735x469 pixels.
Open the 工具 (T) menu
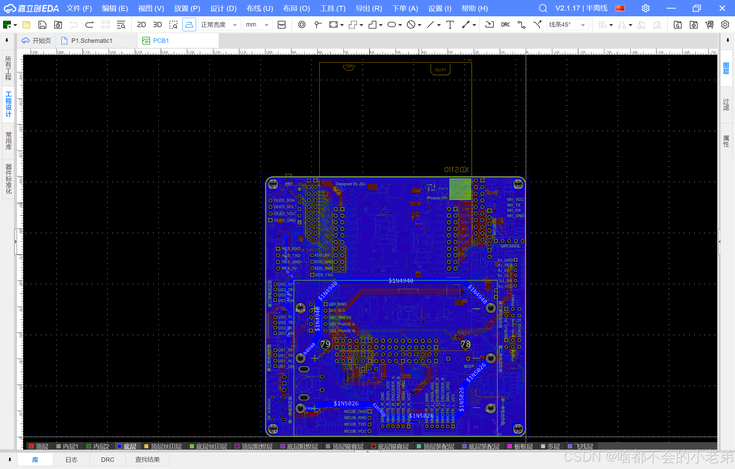332,8
